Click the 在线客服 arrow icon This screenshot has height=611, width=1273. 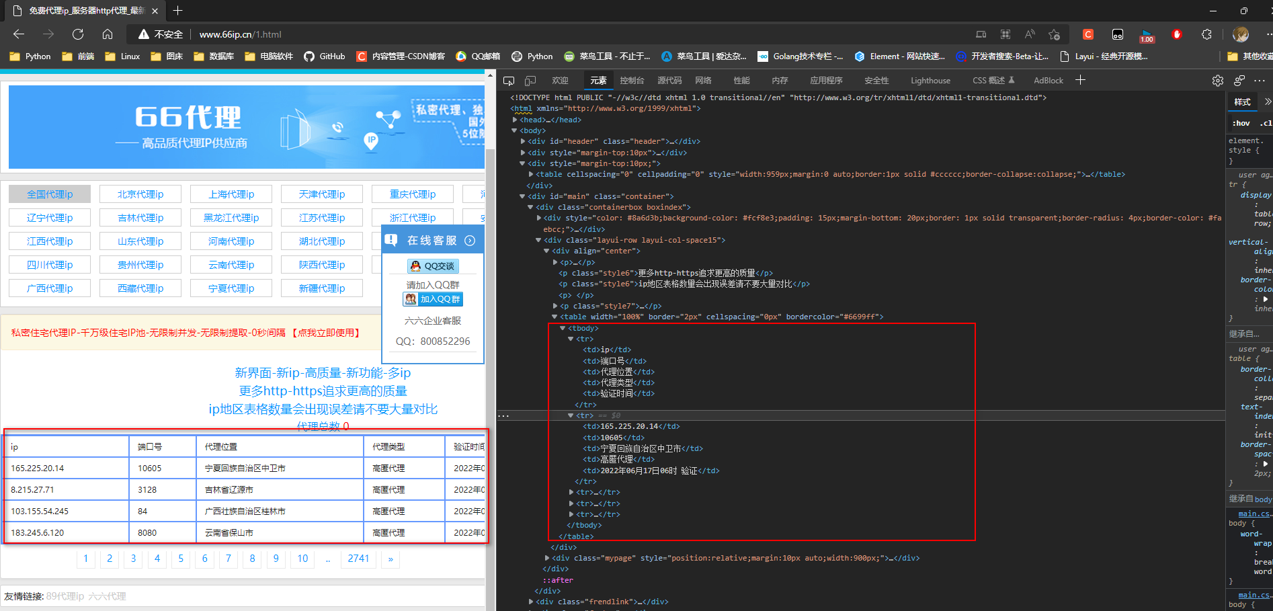[470, 241]
